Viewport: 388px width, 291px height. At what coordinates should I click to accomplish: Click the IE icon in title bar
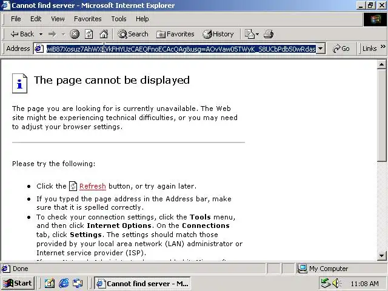point(5,5)
